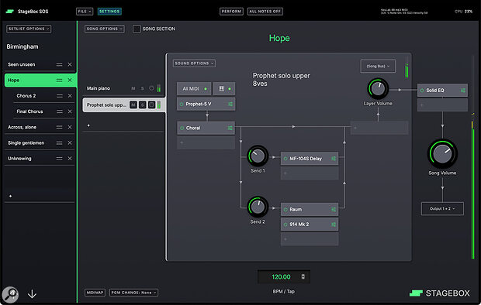Click Send 1 knob
Viewport: 481px width, 305px height.
(x=258, y=156)
